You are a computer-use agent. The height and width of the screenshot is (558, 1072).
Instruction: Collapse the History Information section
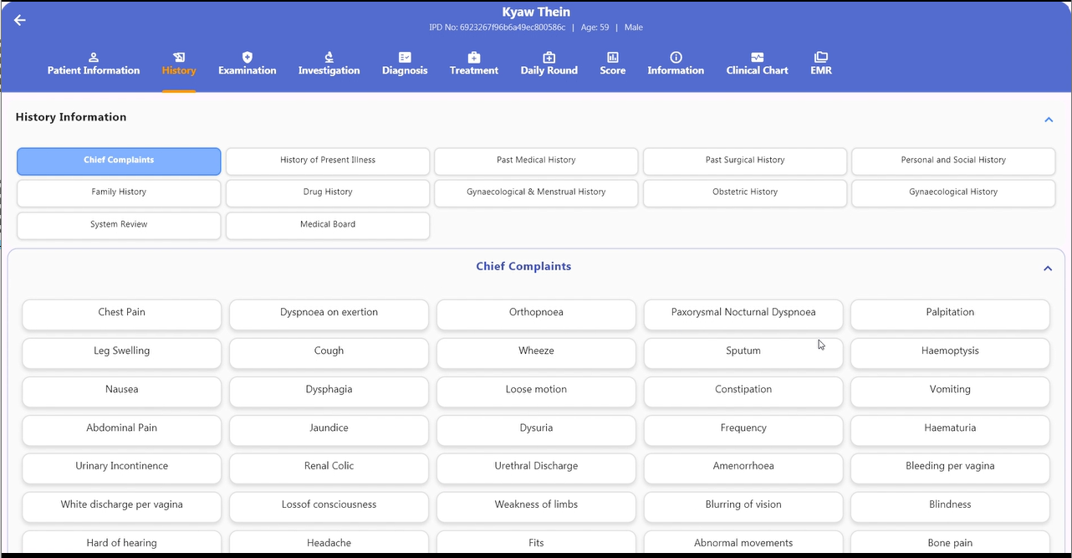coord(1049,120)
